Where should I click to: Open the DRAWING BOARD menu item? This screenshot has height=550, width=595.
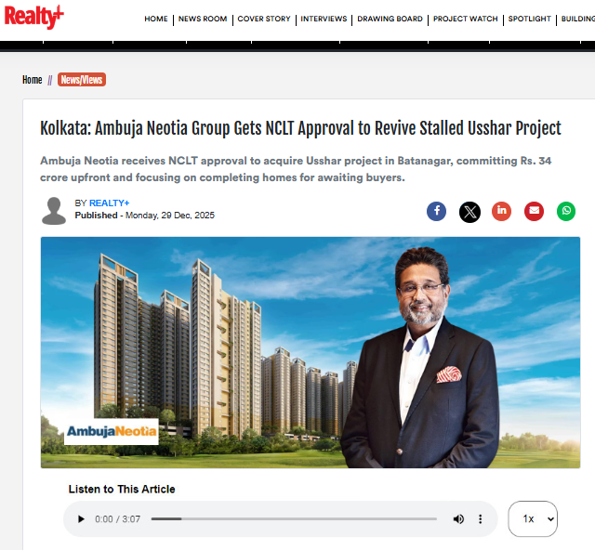pos(390,19)
